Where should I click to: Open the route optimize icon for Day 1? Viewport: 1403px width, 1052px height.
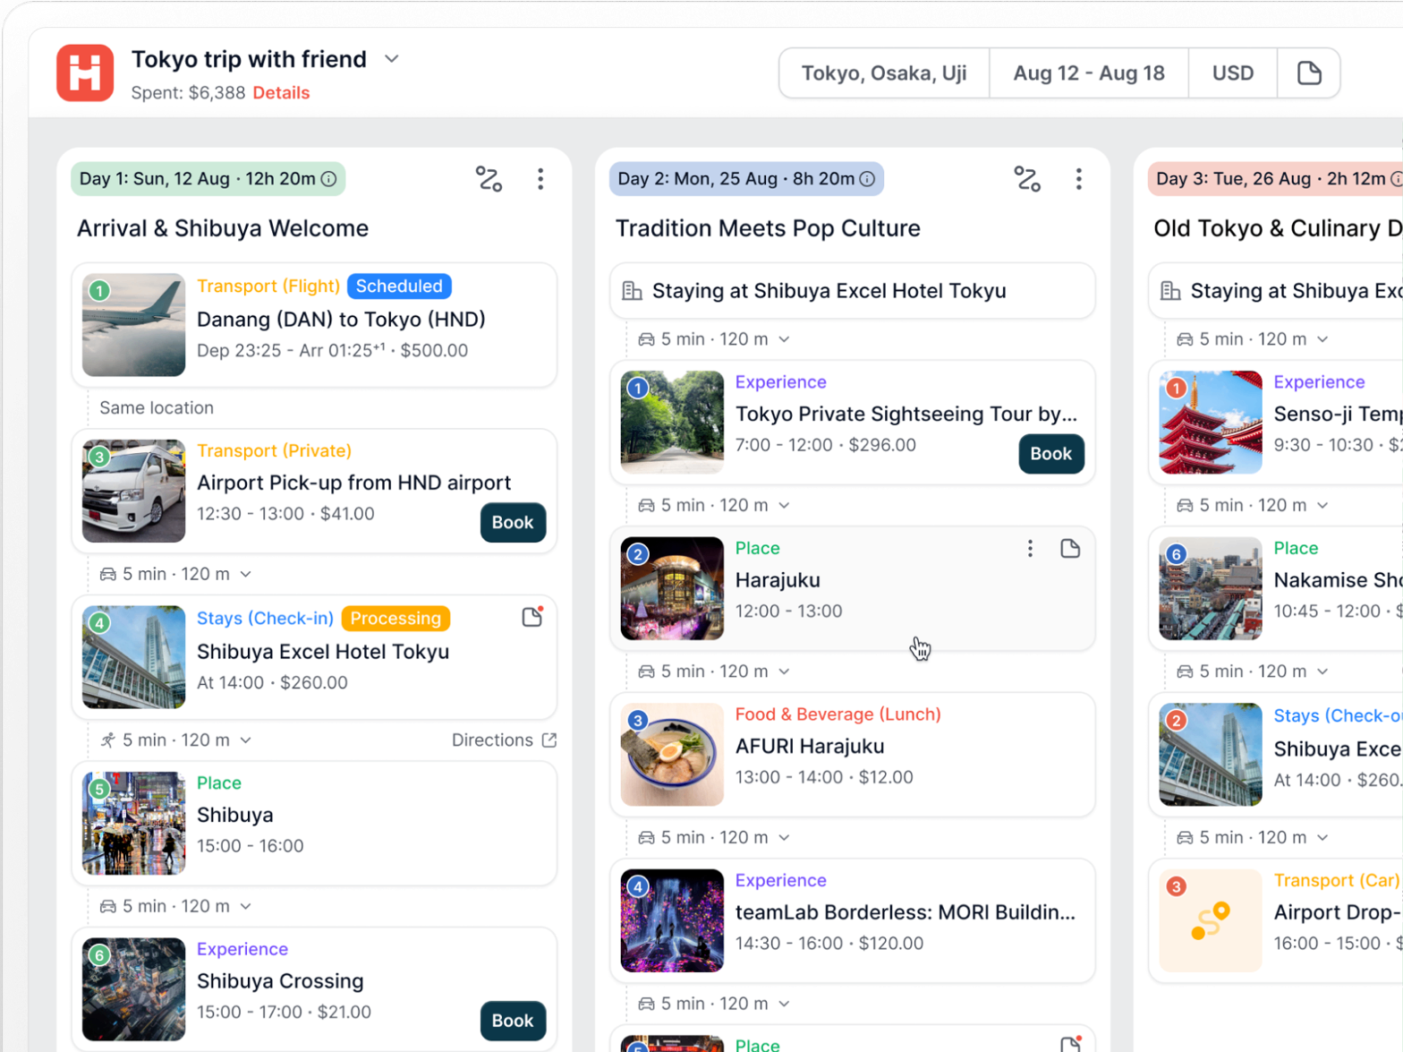[x=489, y=179]
